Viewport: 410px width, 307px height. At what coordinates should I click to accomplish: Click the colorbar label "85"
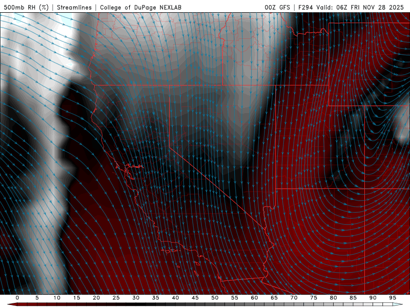click(x=353, y=298)
